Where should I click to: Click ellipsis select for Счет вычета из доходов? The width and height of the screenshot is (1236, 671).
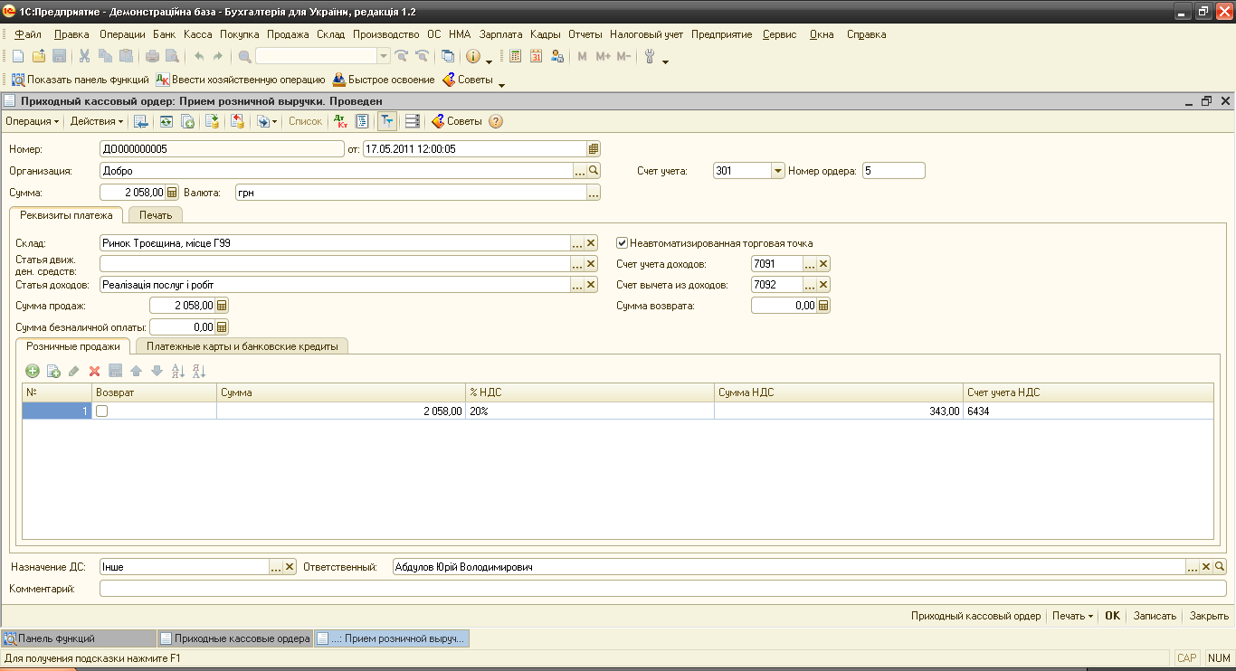tap(810, 285)
